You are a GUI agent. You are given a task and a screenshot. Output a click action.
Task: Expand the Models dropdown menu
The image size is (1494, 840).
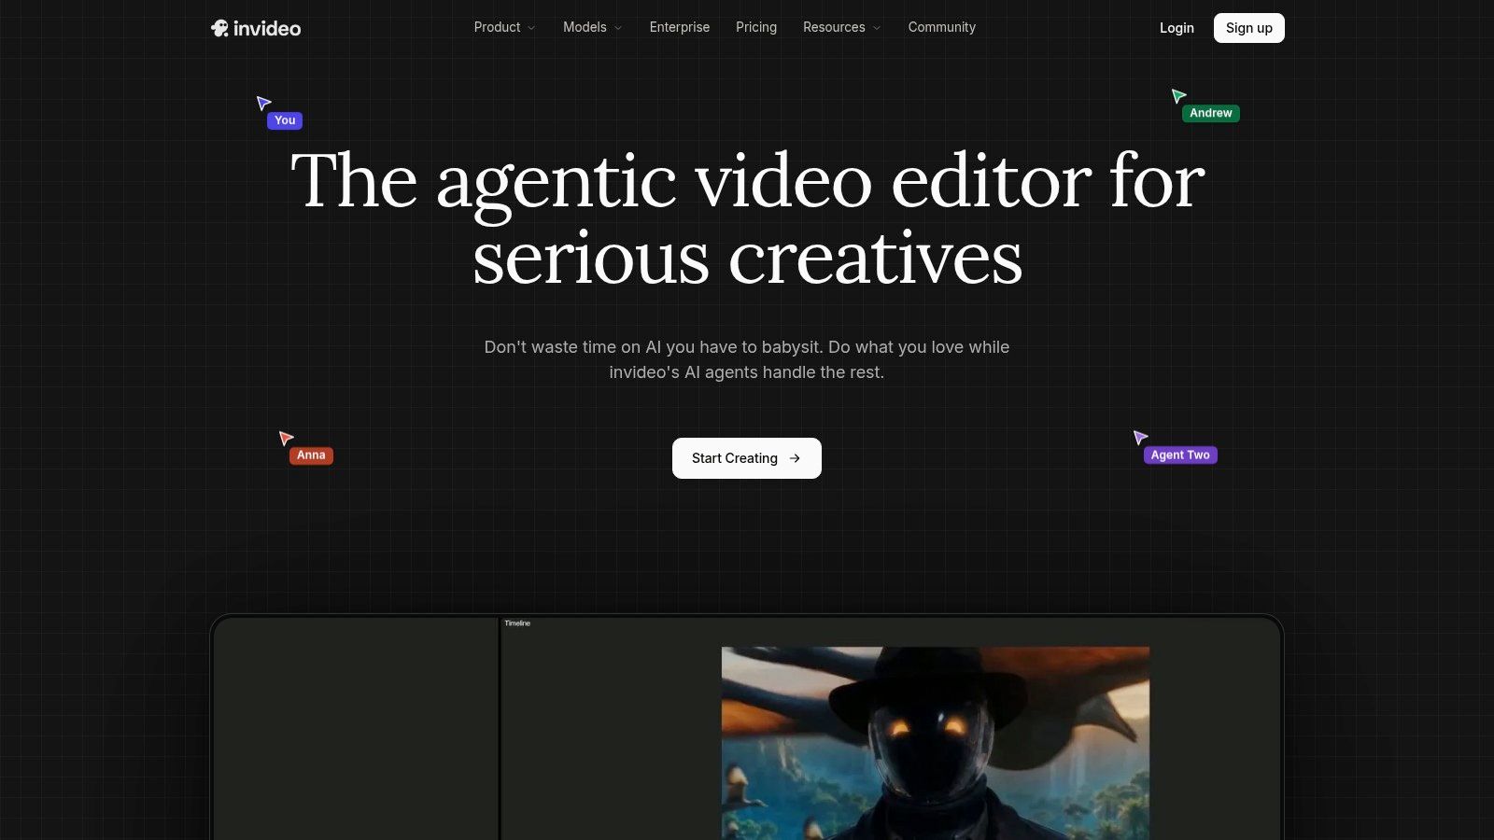pos(592,27)
